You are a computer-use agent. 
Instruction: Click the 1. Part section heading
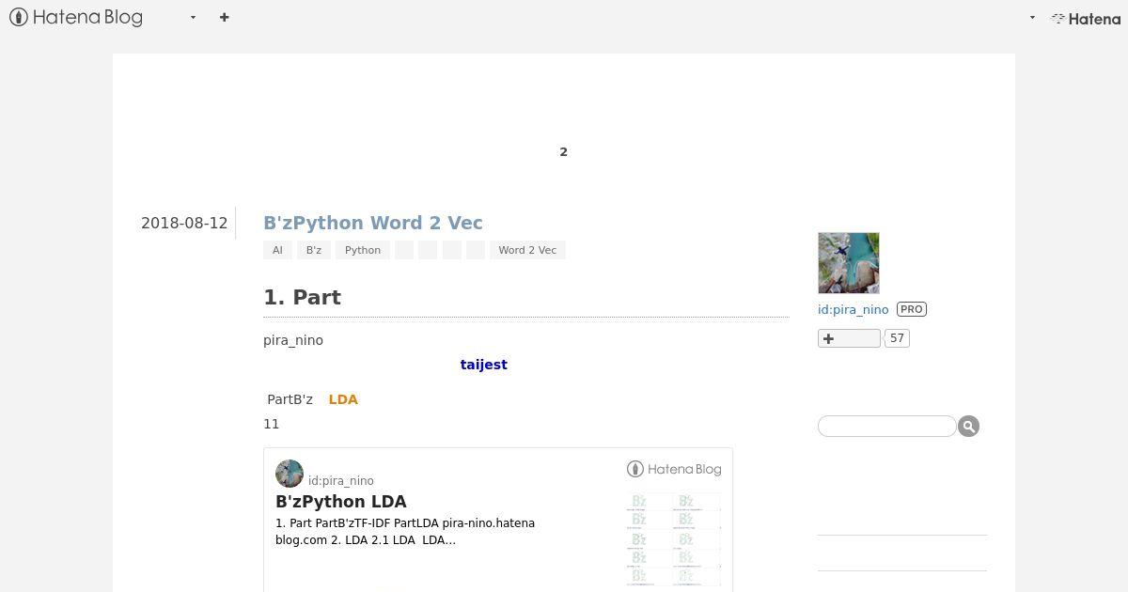pos(302,297)
